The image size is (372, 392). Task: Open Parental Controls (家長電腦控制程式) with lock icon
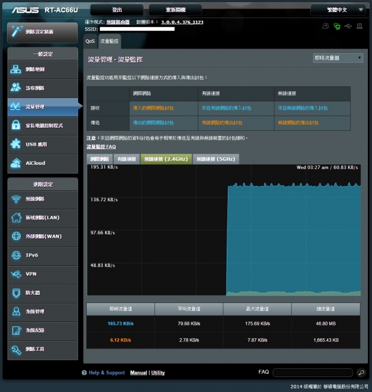(42, 126)
